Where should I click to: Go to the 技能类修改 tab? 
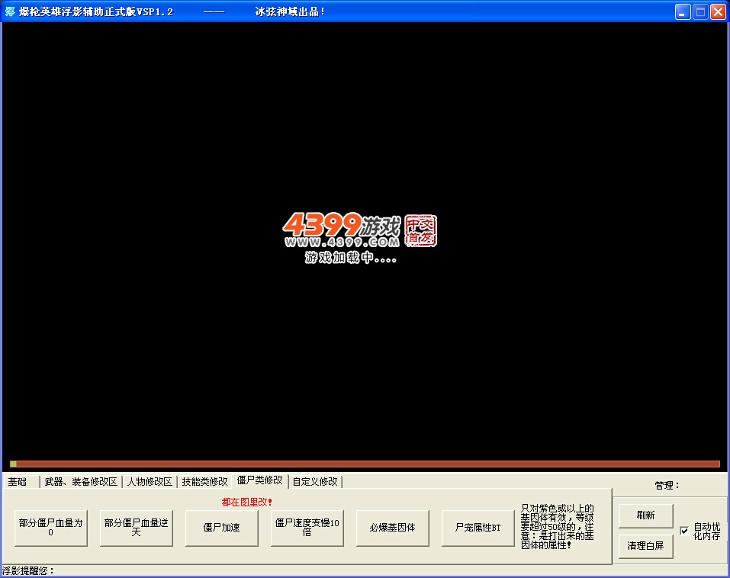point(204,482)
